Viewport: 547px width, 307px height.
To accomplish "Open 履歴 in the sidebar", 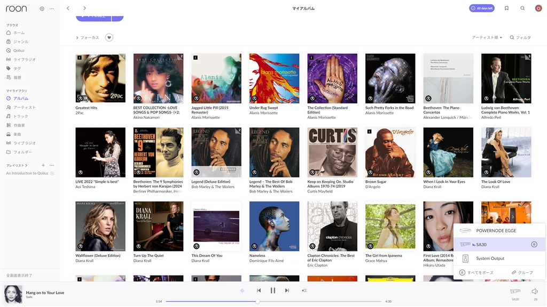I will pos(17,78).
